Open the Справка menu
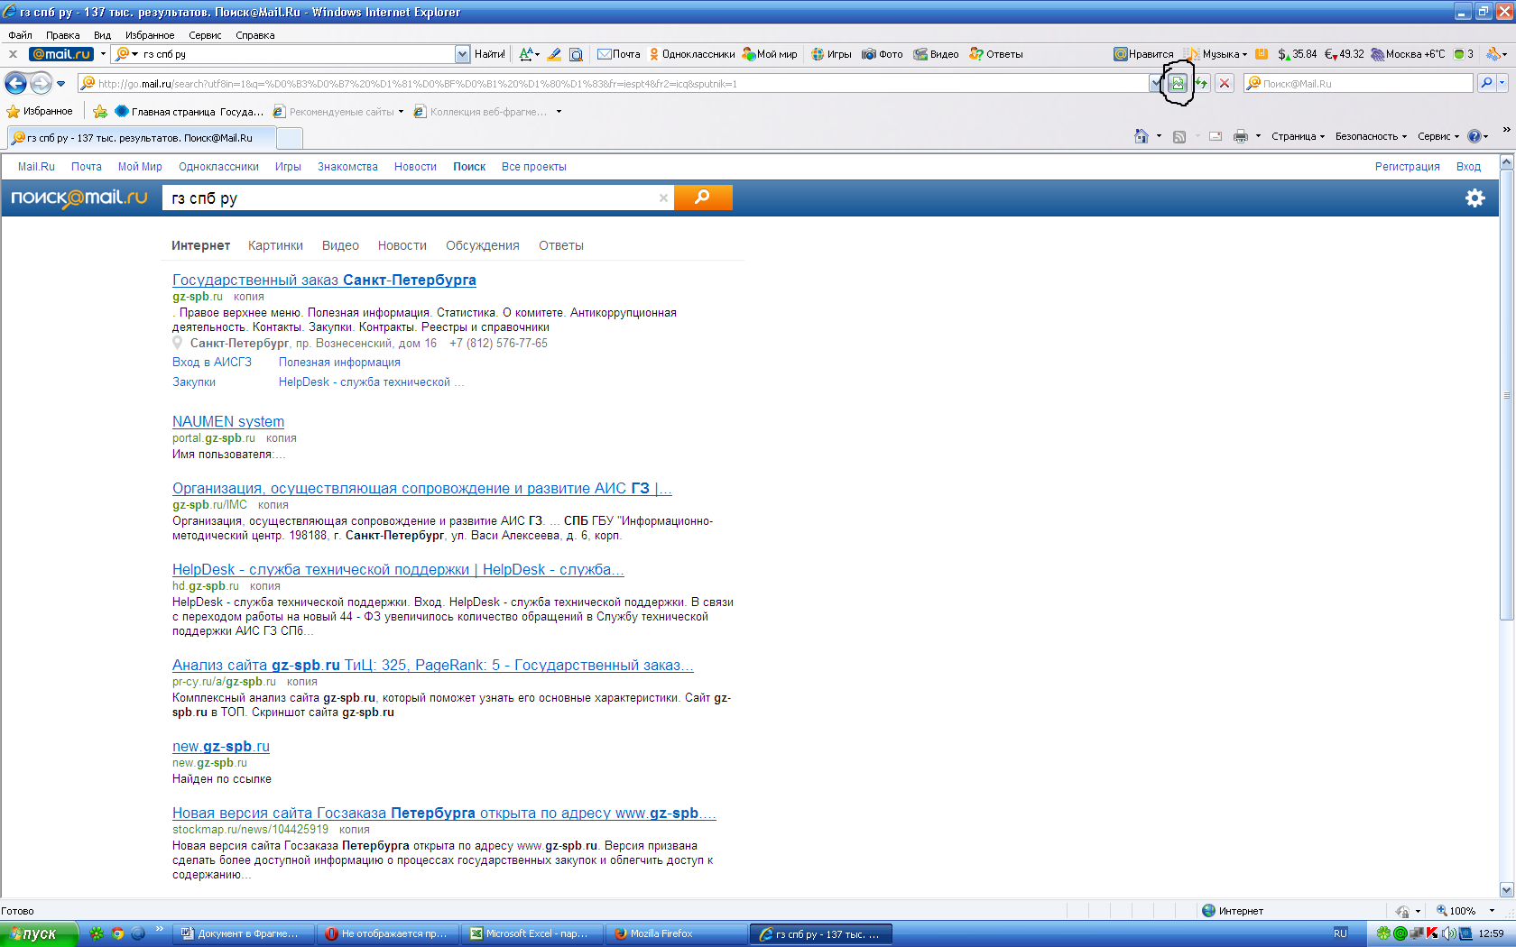Image resolution: width=1516 pixels, height=947 pixels. (254, 35)
